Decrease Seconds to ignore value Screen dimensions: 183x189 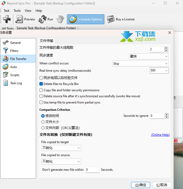click(167, 117)
